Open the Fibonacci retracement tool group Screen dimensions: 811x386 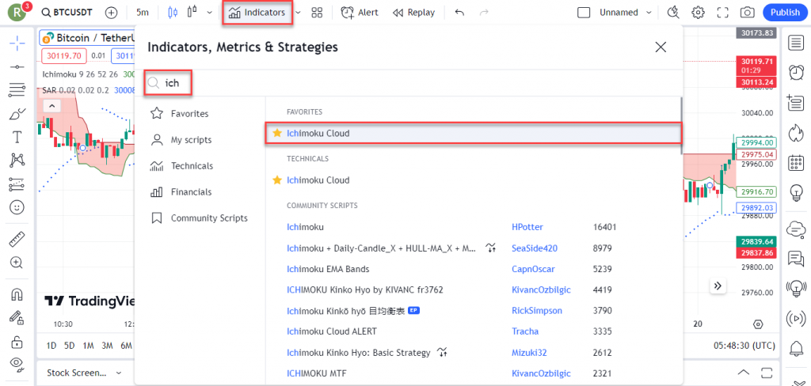click(x=17, y=90)
